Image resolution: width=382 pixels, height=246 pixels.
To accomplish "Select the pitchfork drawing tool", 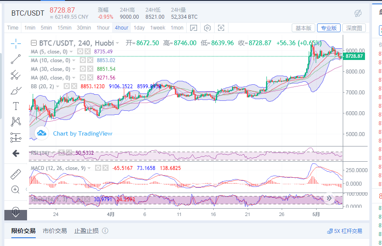I will pyautogui.click(x=16, y=75).
